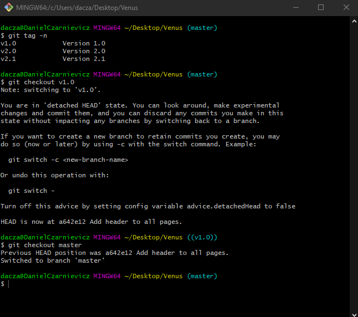Click the scrollbar up arrow
The image size is (358, 317).
(353, 20)
